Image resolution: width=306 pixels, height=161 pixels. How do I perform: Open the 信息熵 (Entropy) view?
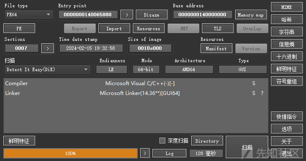tap(287, 44)
